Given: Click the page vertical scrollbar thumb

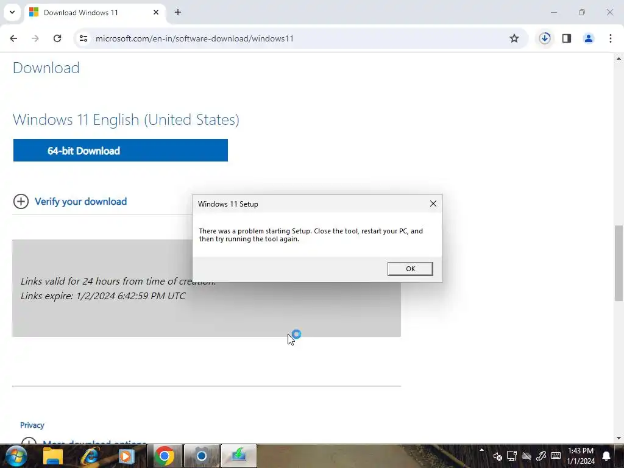Looking at the screenshot, I should coord(619,263).
